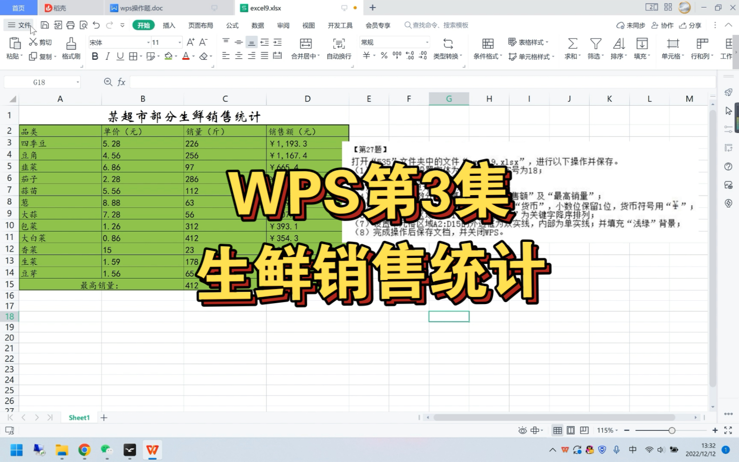The height and width of the screenshot is (462, 739).
Task: Toggle bold formatting on the selection
Action: [x=95, y=56]
